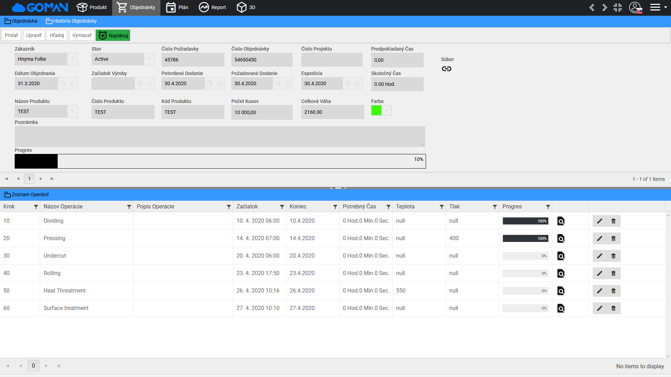Open time picker for Potvrdené Dodanie

219,83
